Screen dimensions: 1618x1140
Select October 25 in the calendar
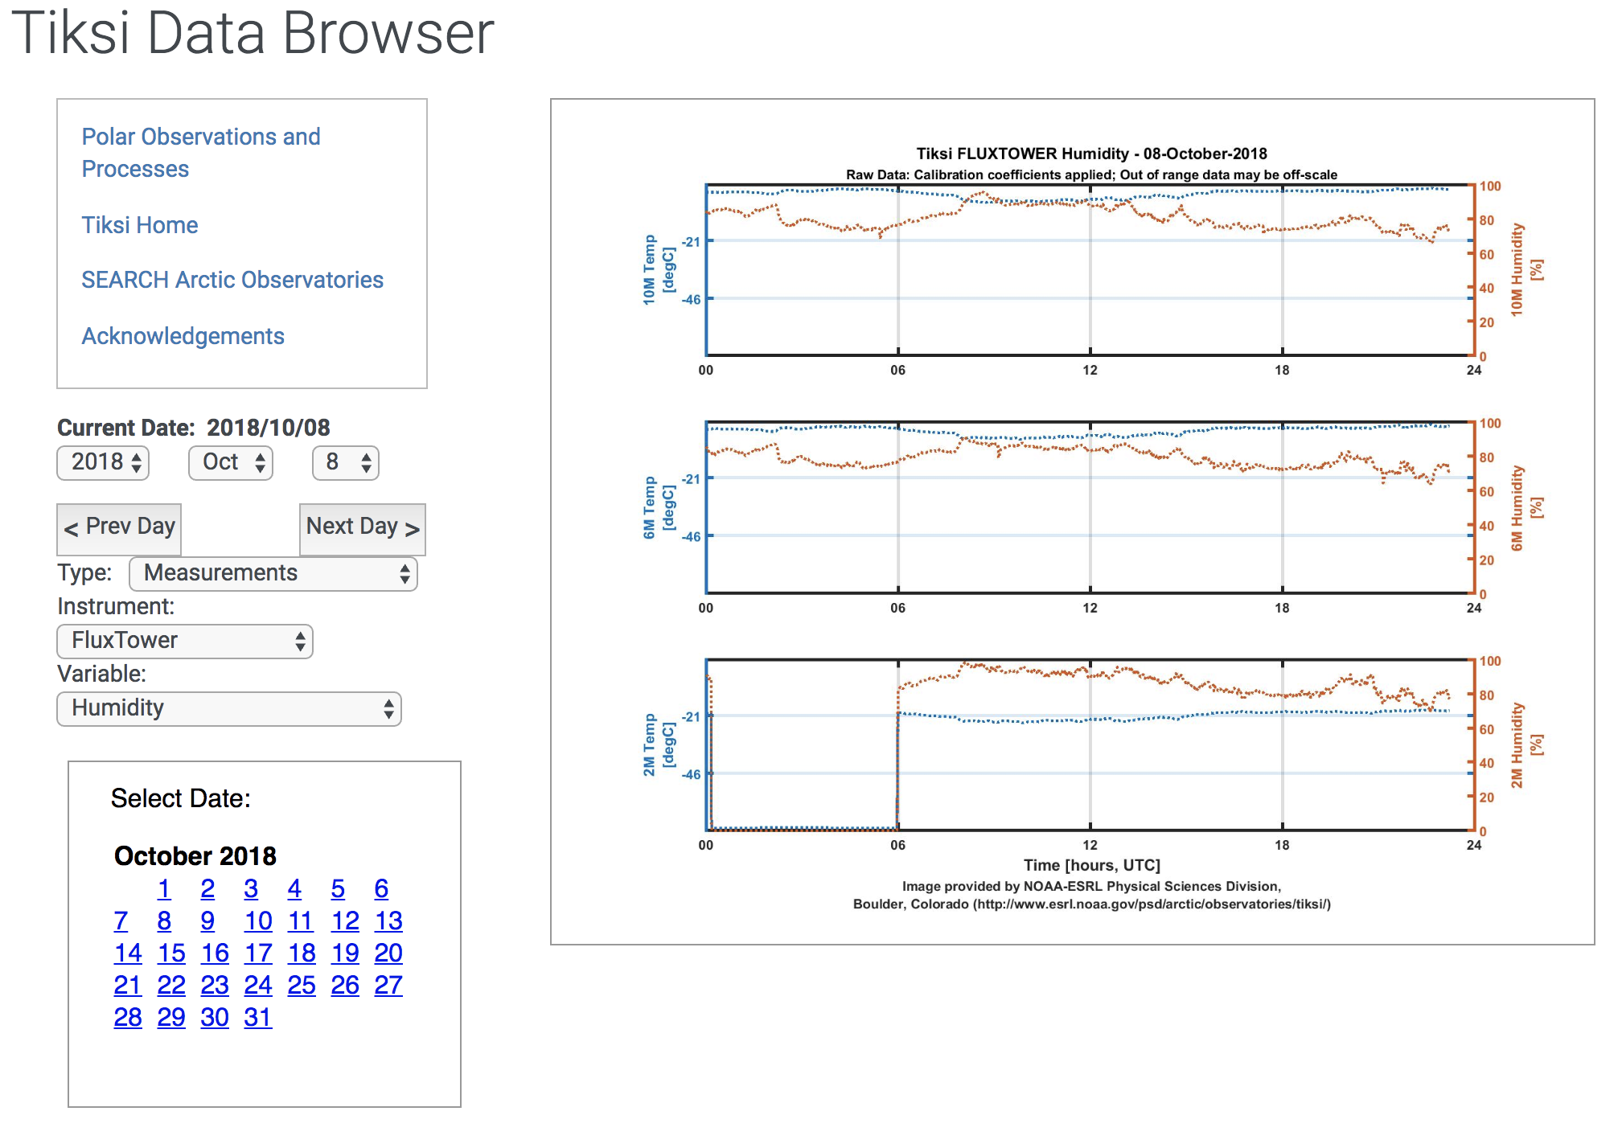point(302,986)
